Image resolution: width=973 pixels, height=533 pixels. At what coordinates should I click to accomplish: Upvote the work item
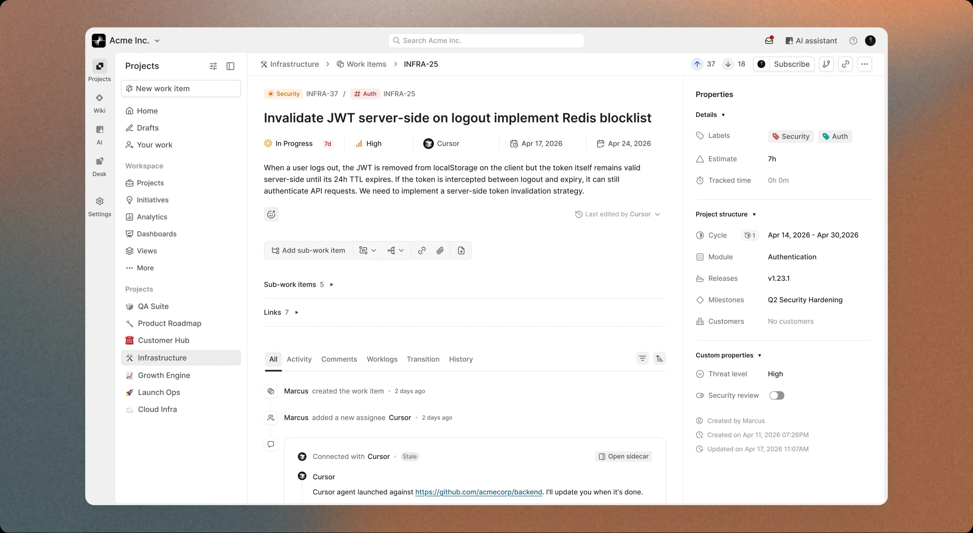pos(697,64)
